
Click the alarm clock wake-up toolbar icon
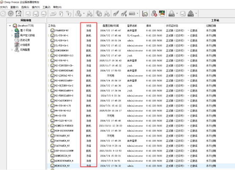coord(19,14)
